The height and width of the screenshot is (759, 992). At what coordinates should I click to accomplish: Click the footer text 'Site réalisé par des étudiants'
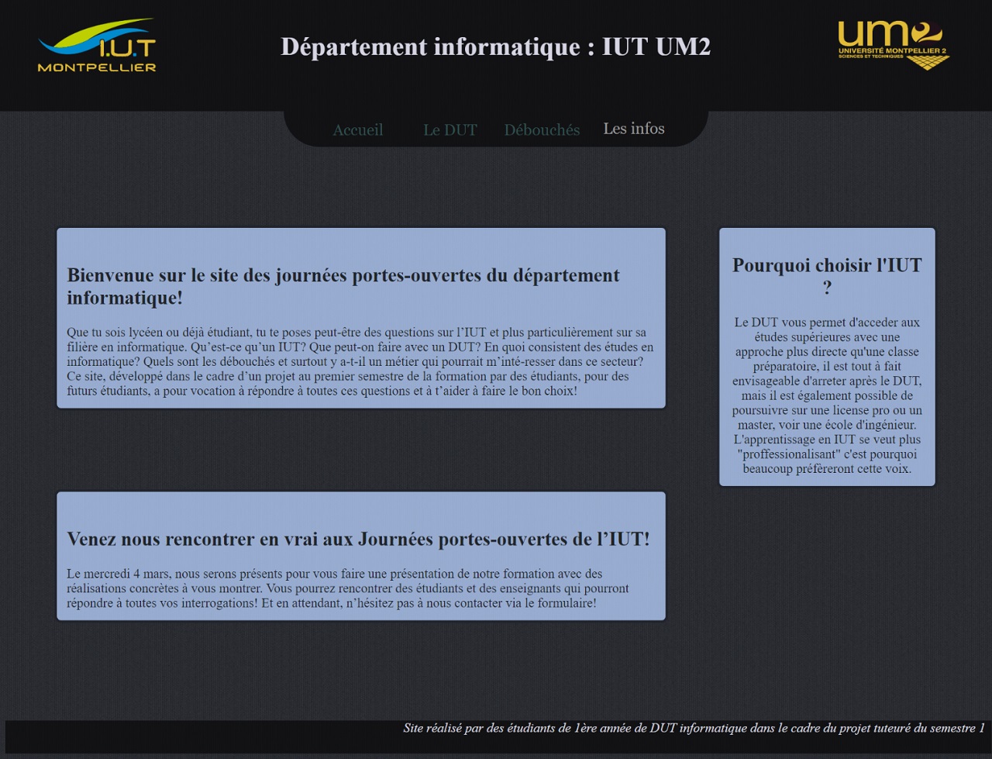[694, 728]
